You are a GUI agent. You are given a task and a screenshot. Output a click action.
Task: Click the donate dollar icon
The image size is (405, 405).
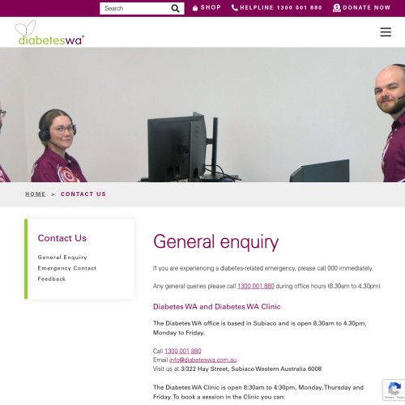point(336,8)
